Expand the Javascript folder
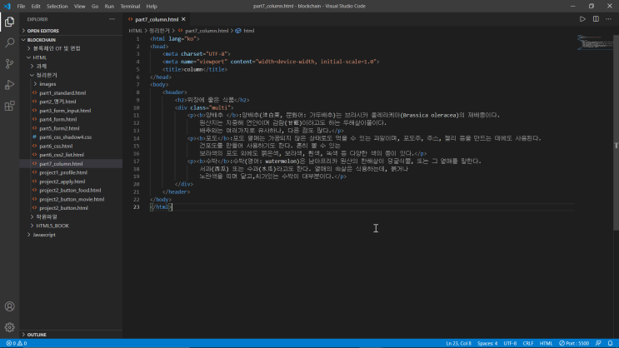619x348 pixels. click(71, 235)
